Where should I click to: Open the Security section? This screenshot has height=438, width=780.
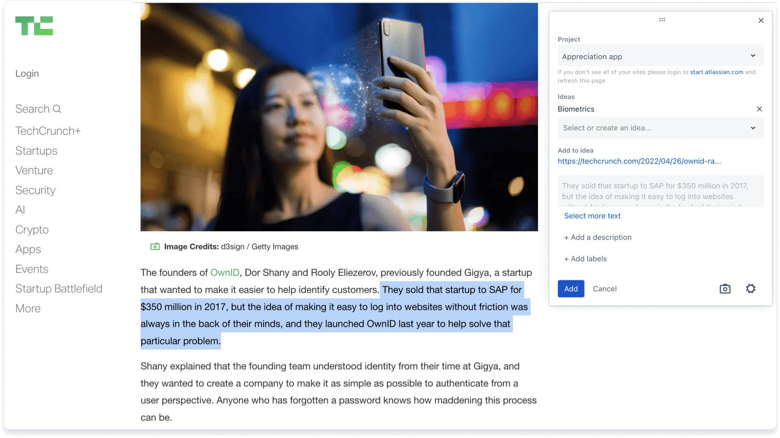[x=35, y=190]
